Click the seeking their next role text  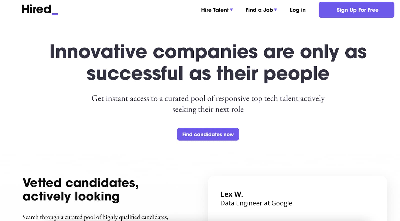coord(208,109)
